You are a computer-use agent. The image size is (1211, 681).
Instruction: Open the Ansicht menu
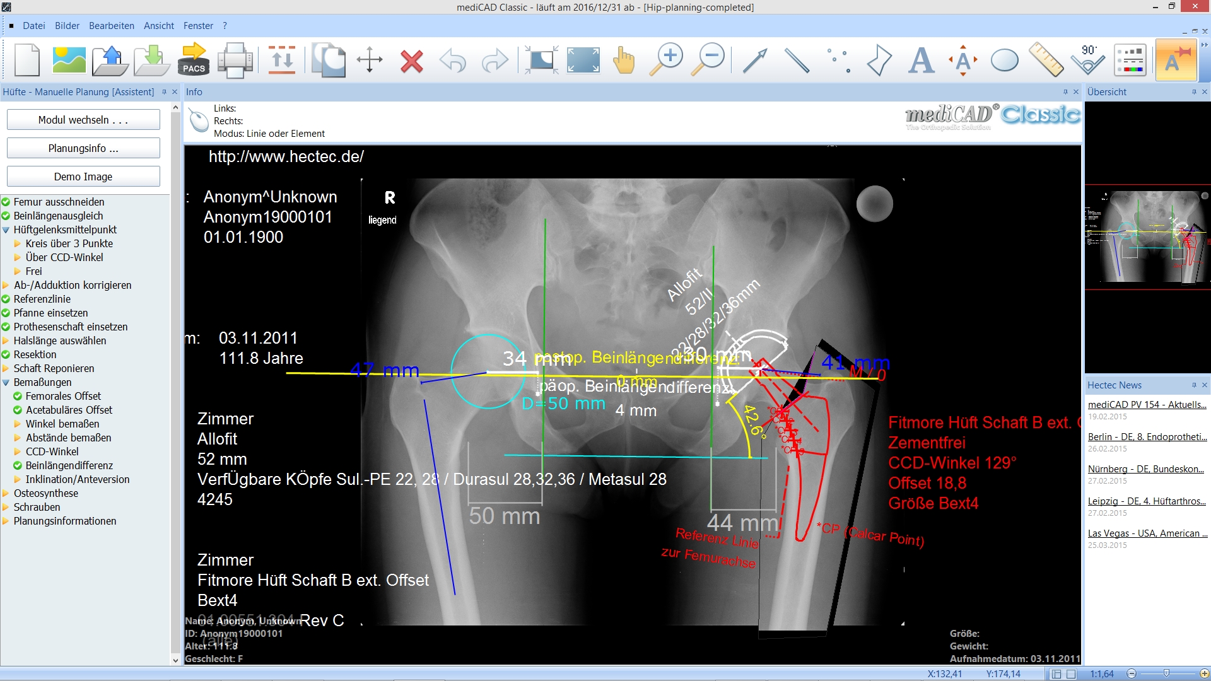tap(159, 26)
